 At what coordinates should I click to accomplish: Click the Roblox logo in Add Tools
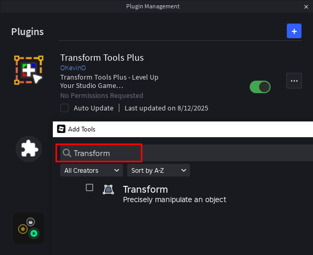pyautogui.click(x=61, y=129)
